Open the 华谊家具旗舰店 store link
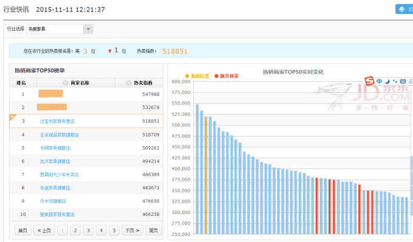Image resolution: width=413 pixels, height=242 pixels. pyautogui.click(x=55, y=188)
